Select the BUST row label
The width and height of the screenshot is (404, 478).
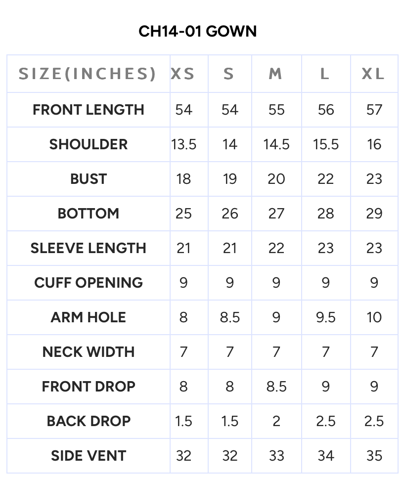[x=89, y=179]
